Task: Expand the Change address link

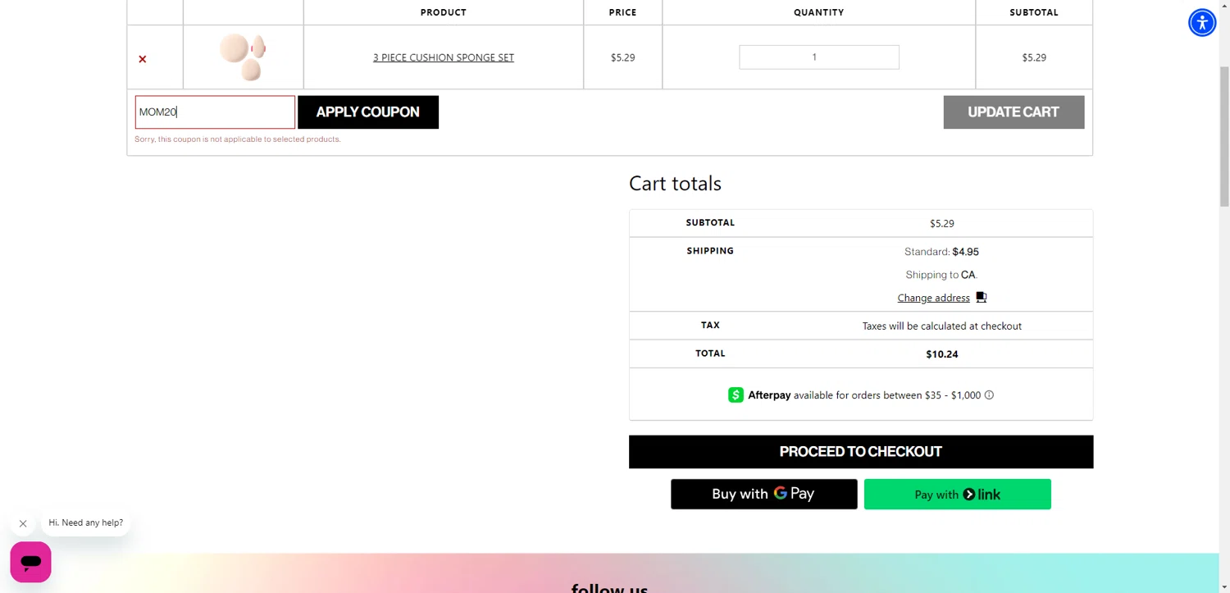Action: [933, 298]
